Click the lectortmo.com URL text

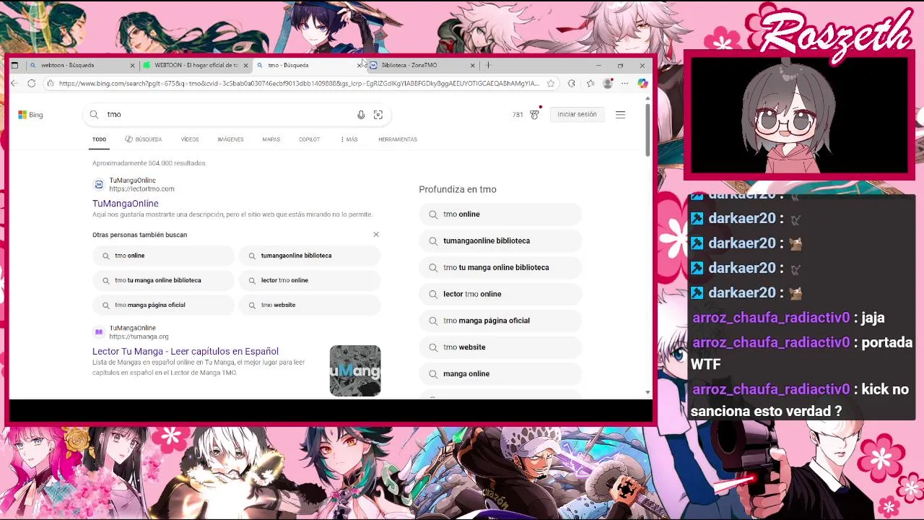point(141,189)
